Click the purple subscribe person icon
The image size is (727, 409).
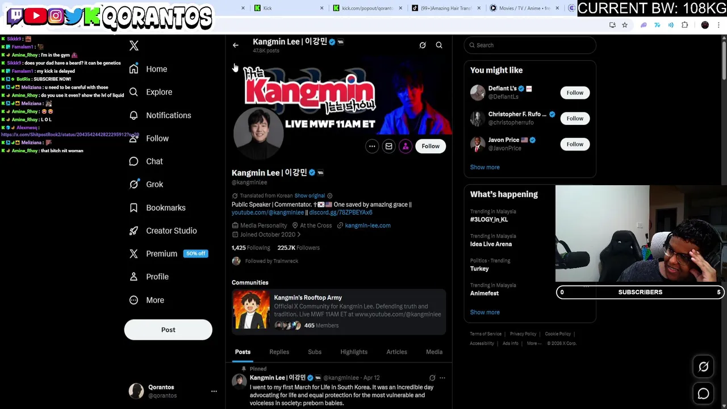(406, 147)
